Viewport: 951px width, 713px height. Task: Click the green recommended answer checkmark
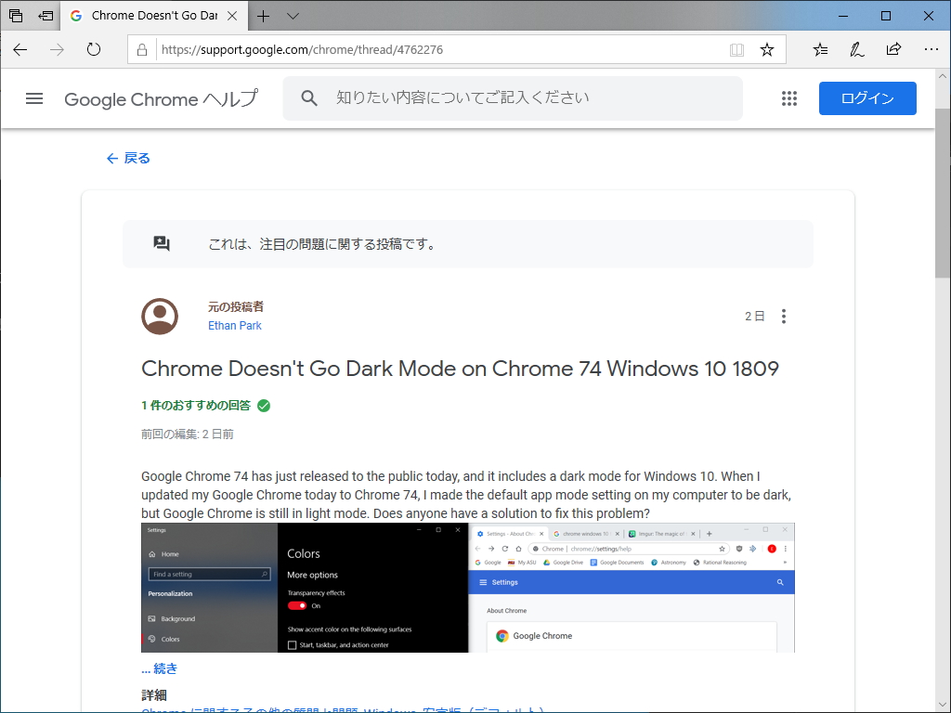point(264,406)
